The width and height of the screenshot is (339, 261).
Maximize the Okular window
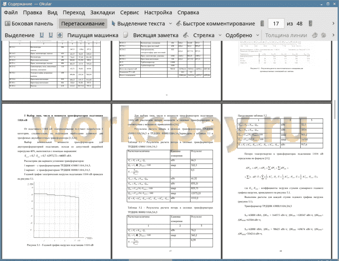coord(328,4)
